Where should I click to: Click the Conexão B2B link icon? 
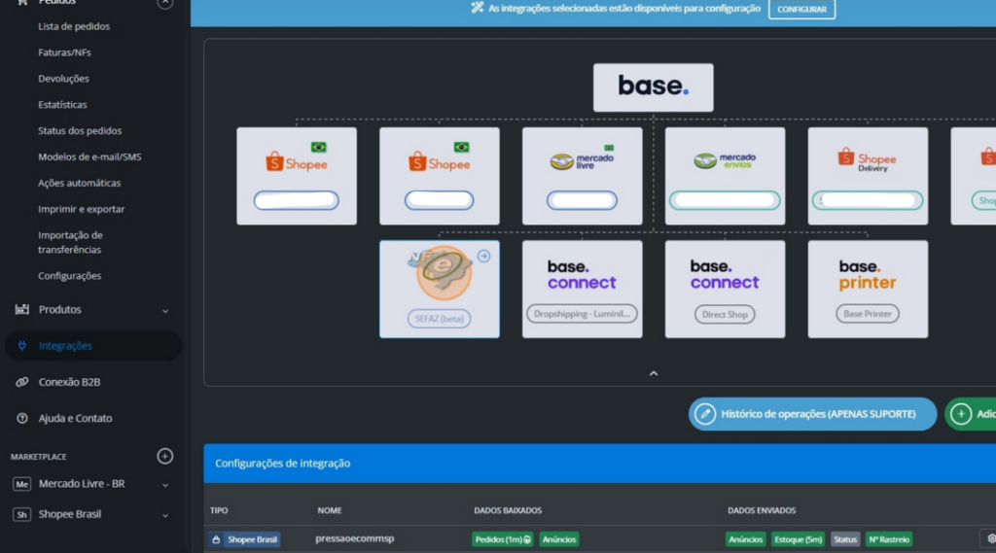(22, 382)
